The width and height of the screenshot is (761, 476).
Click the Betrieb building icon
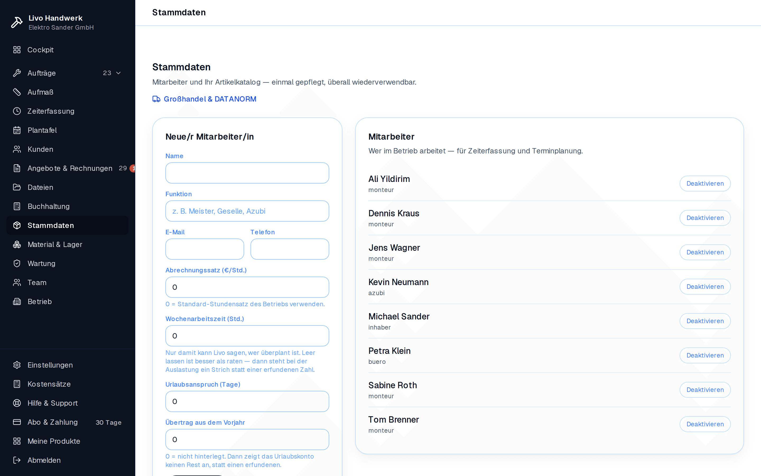[17, 301]
